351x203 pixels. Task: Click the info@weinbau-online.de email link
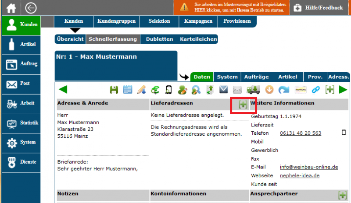(309, 167)
